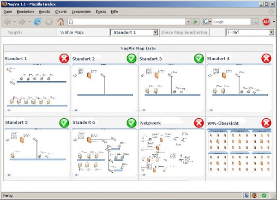The image size is (277, 200).
Task: Click the green OK status icon for Standort 2
Action: click(x=132, y=58)
